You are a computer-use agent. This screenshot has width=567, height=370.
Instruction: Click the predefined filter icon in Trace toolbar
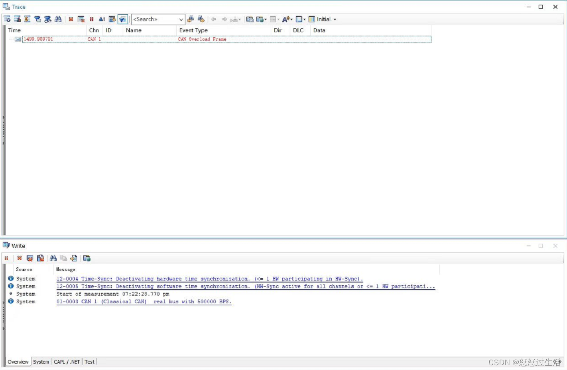click(37, 19)
